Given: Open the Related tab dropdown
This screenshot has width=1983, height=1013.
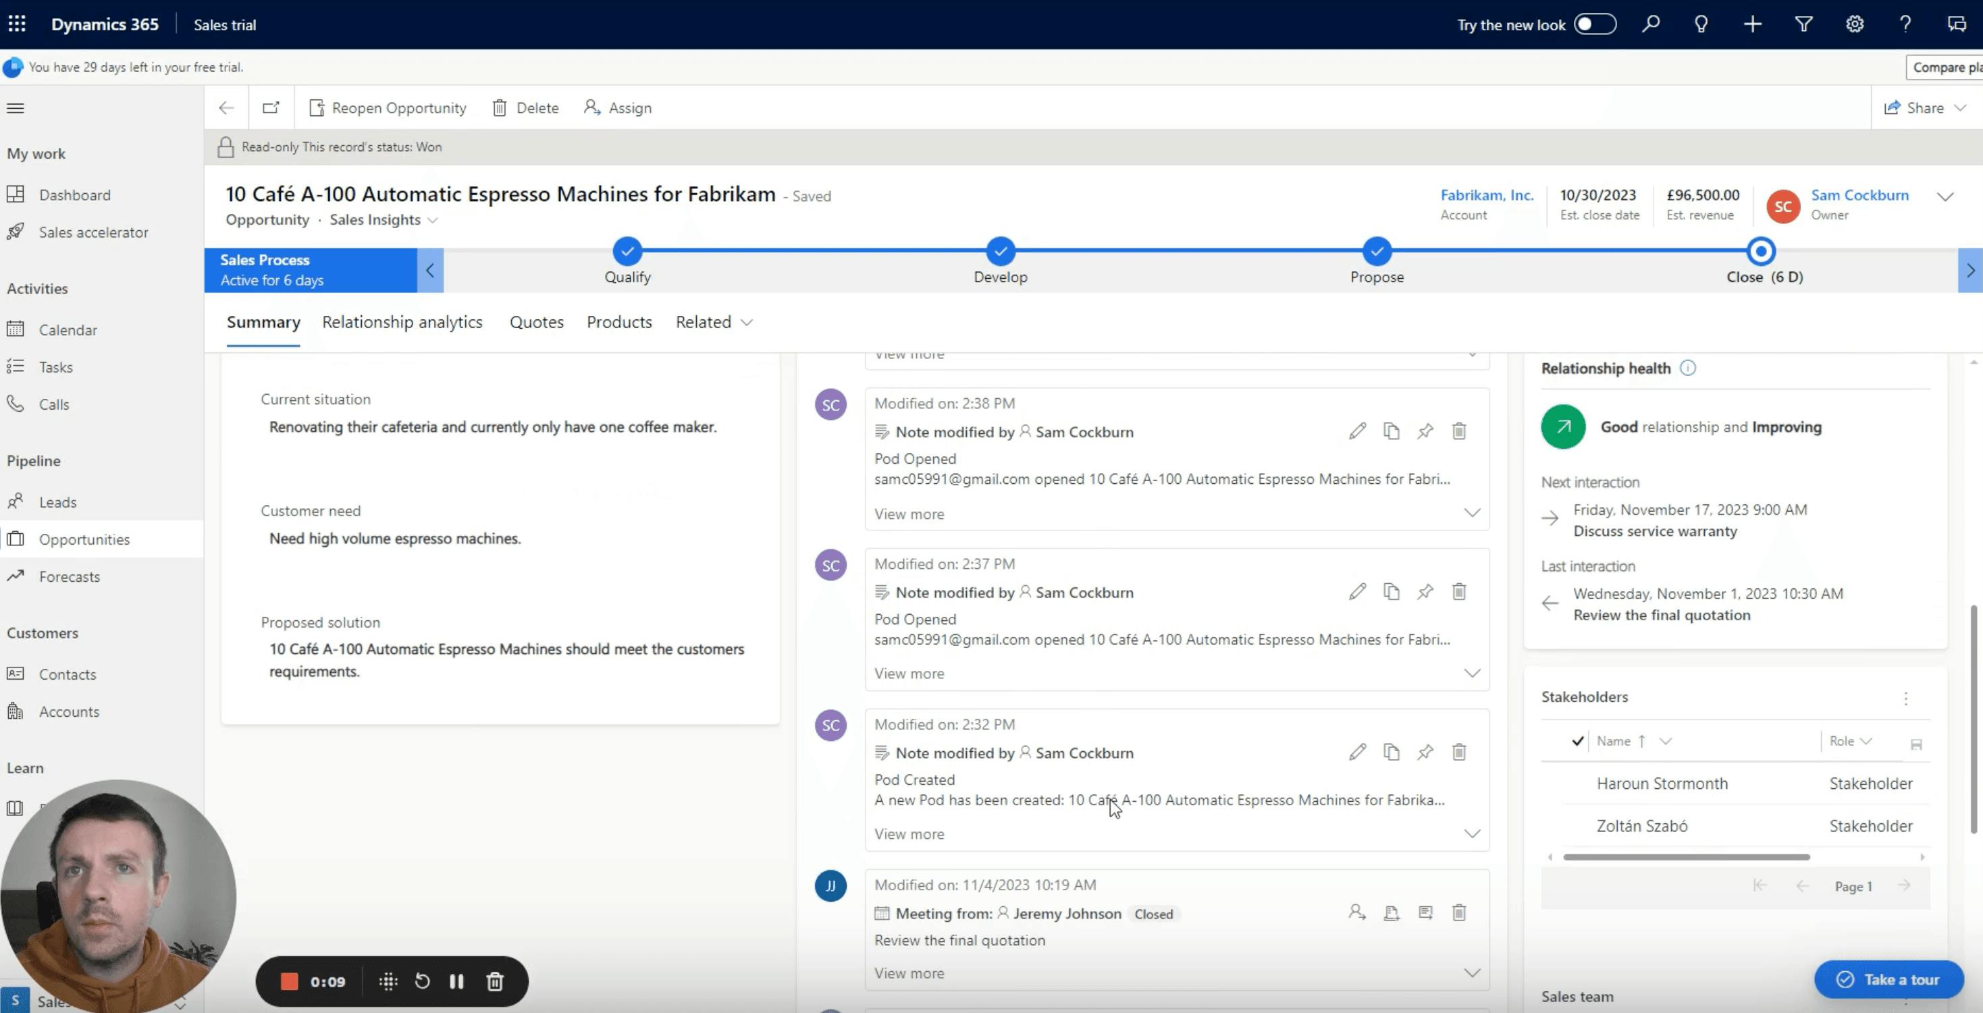Looking at the screenshot, I should click(714, 323).
